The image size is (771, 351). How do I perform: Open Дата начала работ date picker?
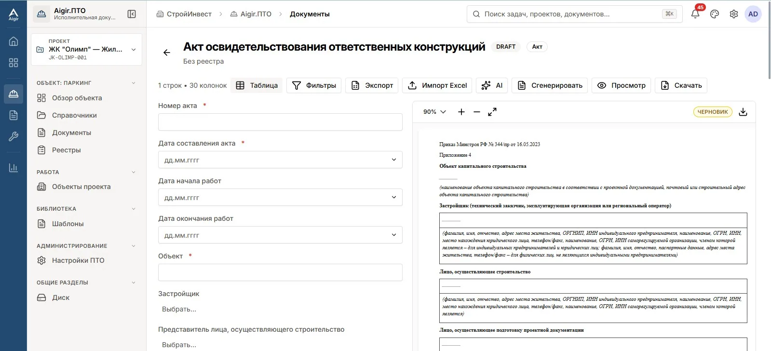tap(280, 197)
